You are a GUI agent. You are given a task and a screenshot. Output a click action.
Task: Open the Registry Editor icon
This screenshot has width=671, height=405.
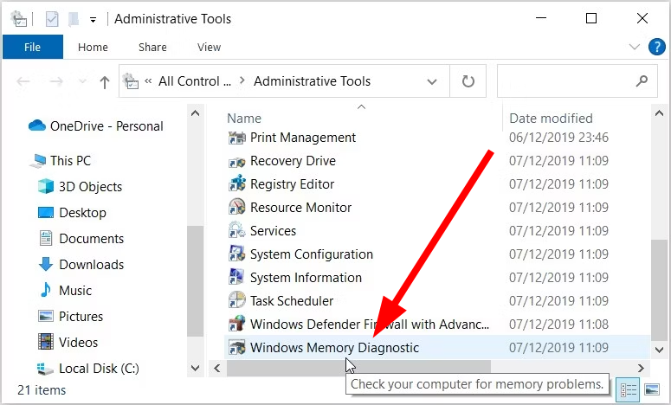(x=237, y=184)
